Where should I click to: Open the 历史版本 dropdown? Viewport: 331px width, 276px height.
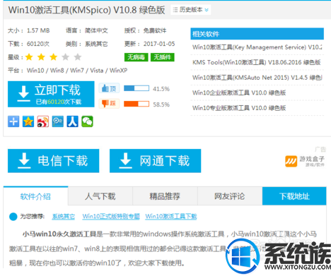click(190, 10)
